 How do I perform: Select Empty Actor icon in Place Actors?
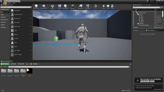coord(12,10)
